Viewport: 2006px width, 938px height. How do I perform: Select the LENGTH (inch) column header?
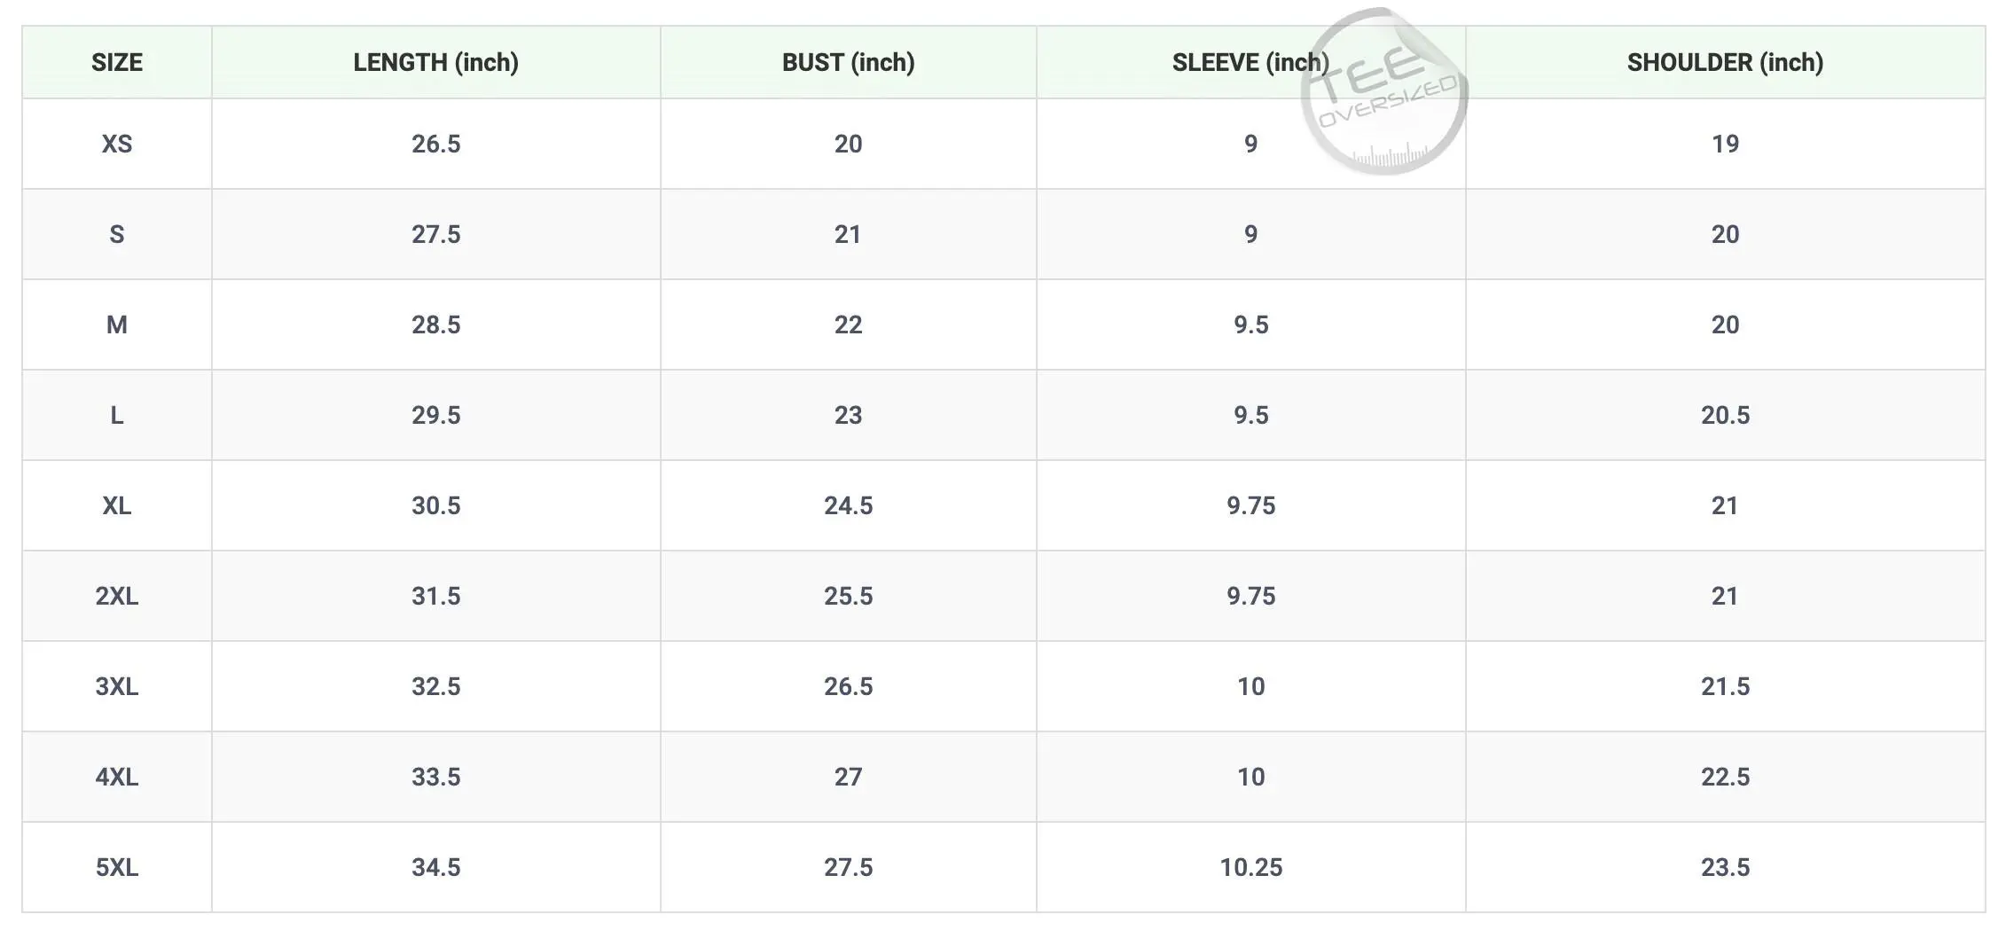tap(435, 62)
